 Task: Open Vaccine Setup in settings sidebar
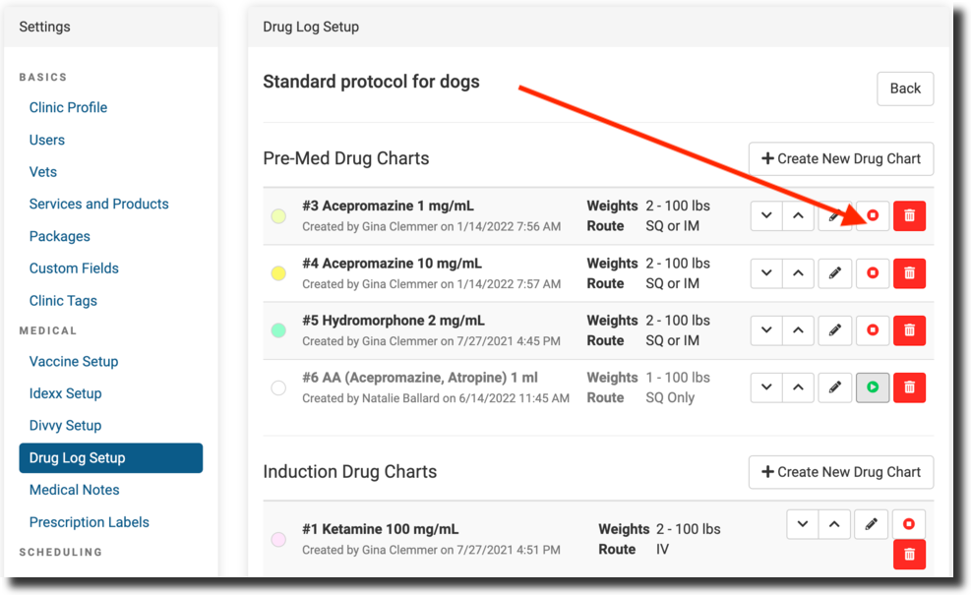click(x=74, y=361)
